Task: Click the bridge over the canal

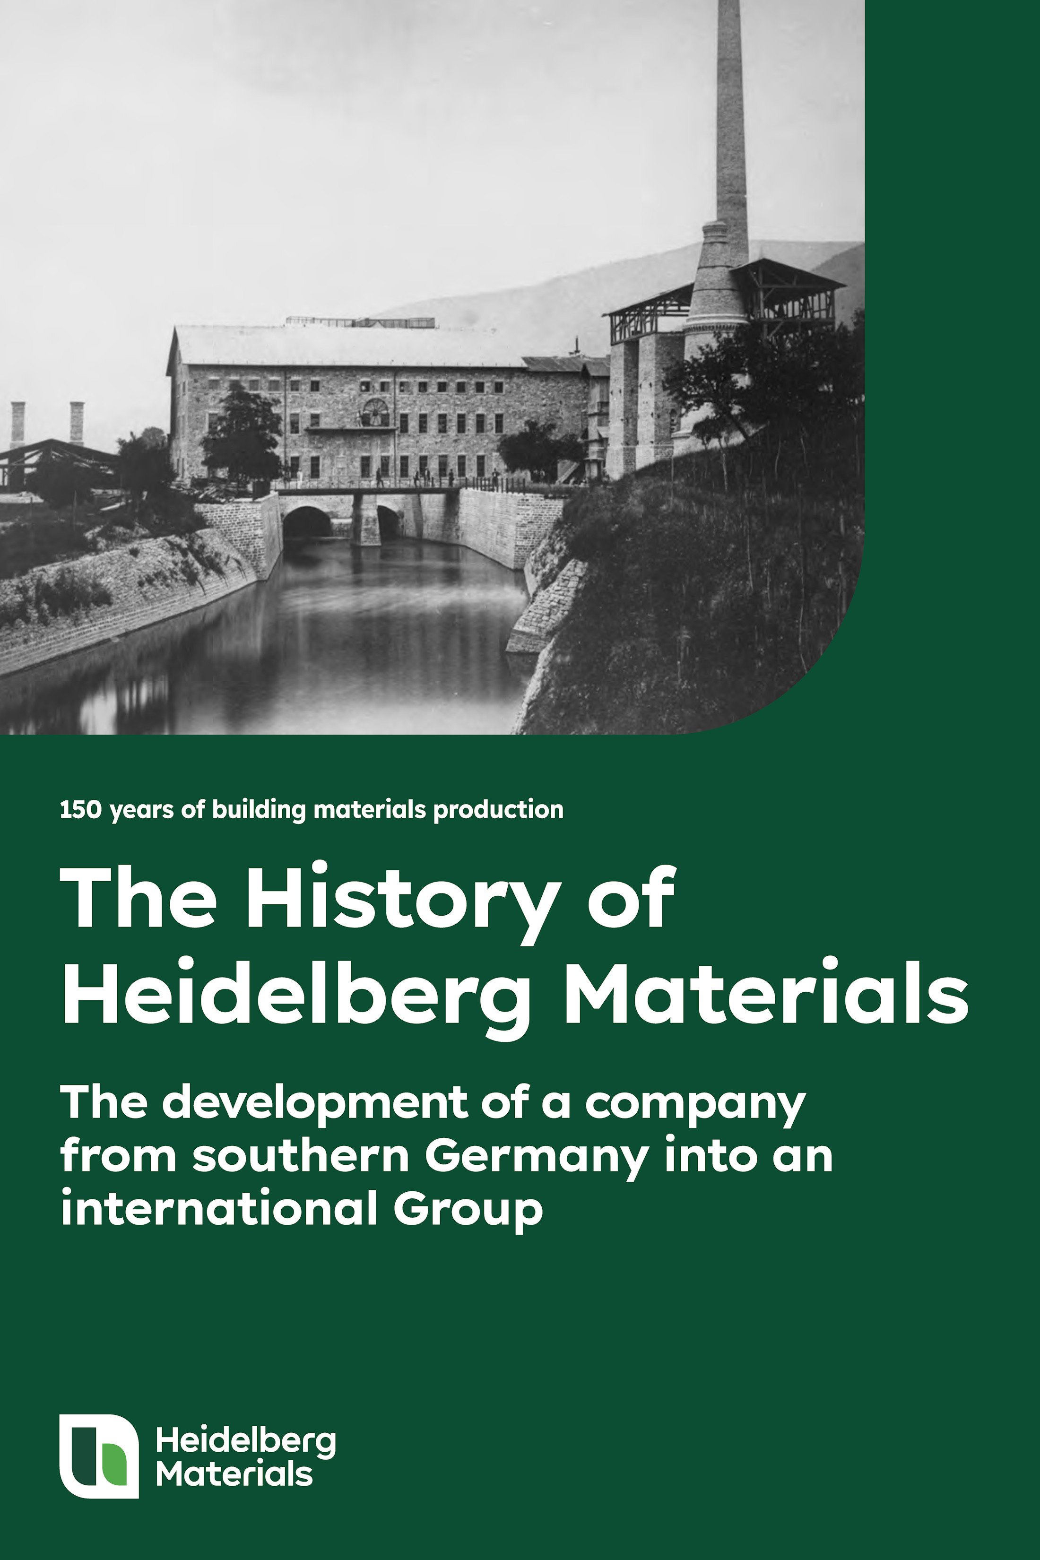Action: coord(368,491)
